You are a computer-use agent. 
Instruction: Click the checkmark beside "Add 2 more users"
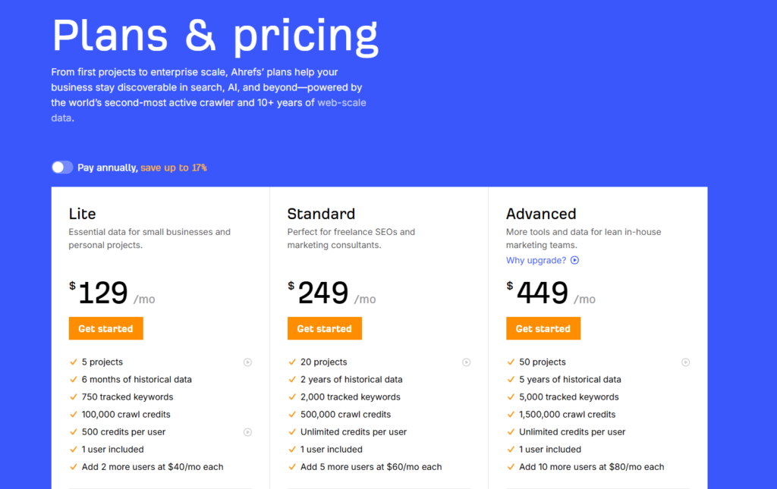tap(73, 466)
